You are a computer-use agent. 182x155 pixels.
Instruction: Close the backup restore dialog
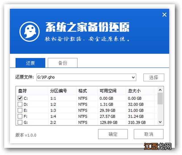(164, 15)
